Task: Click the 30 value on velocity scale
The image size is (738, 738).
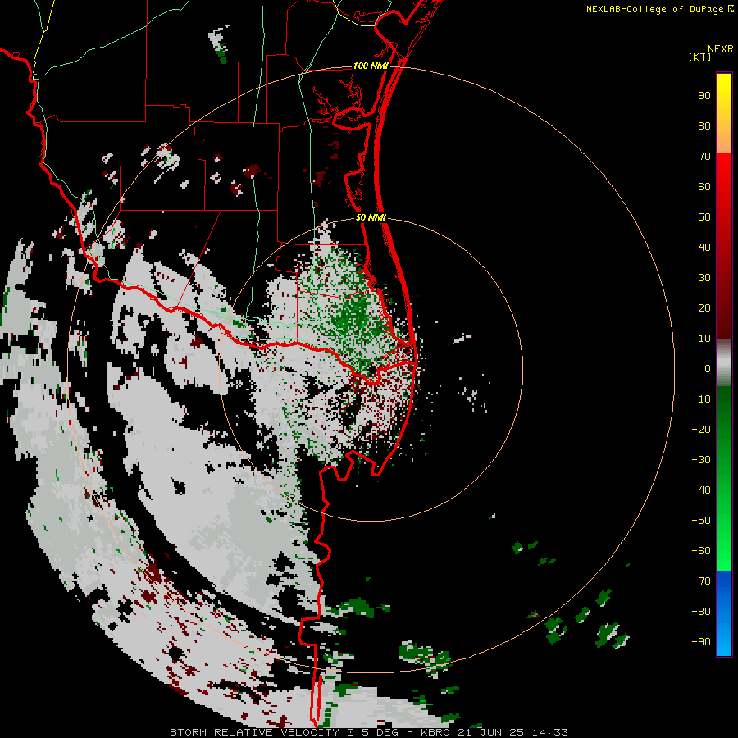Action: [704, 278]
